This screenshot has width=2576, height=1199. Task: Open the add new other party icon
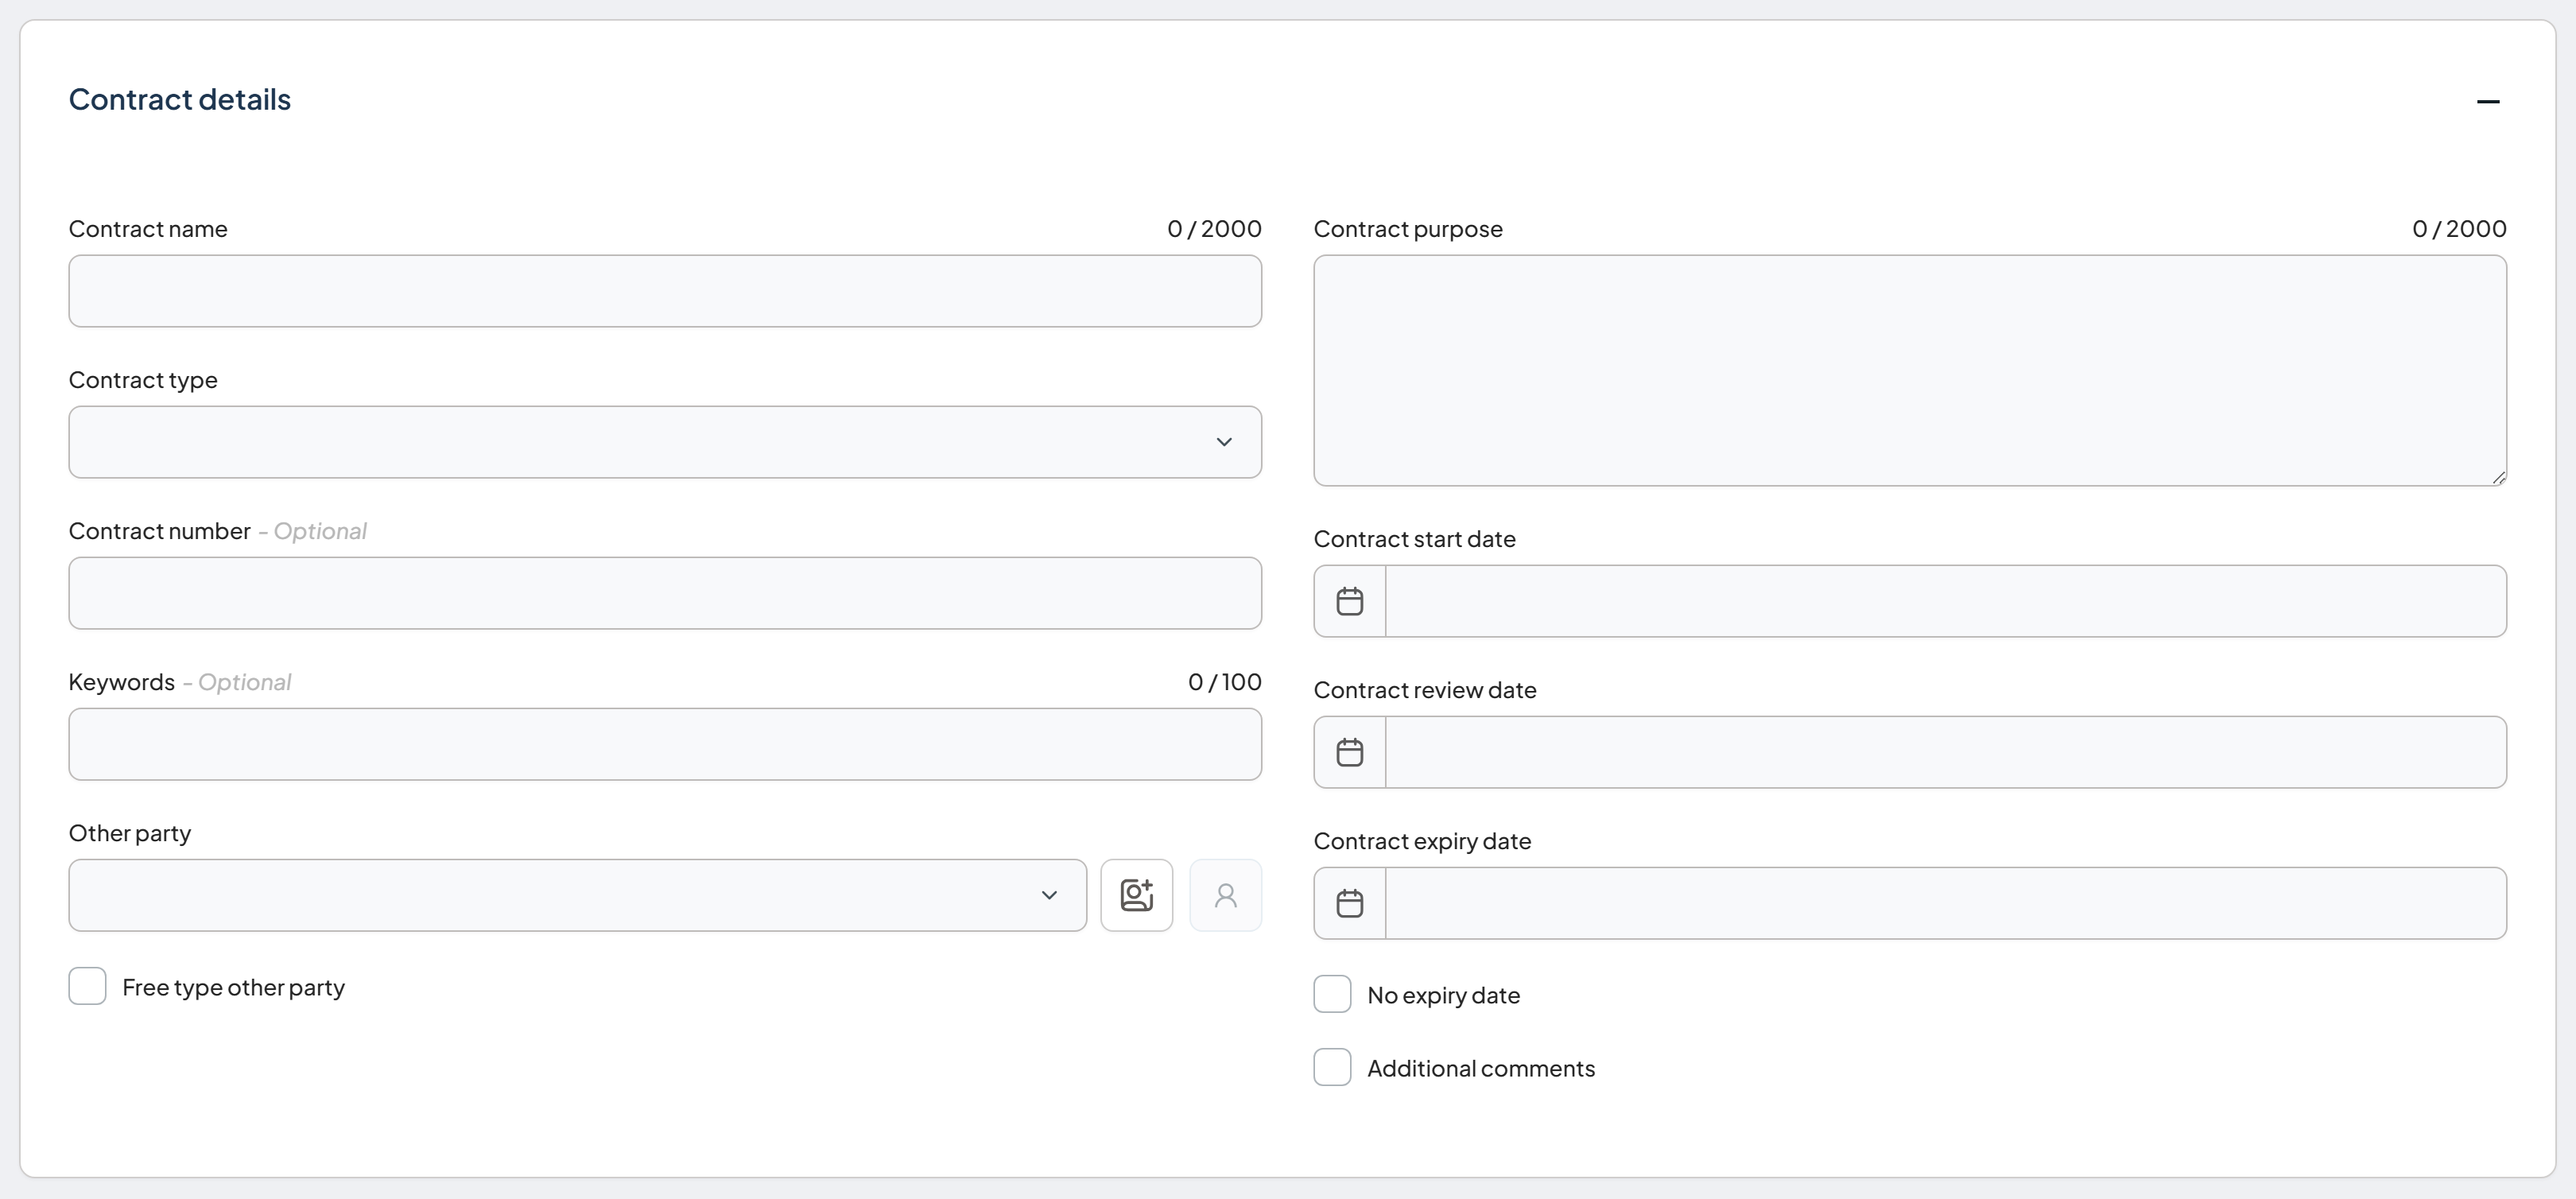(x=1136, y=895)
